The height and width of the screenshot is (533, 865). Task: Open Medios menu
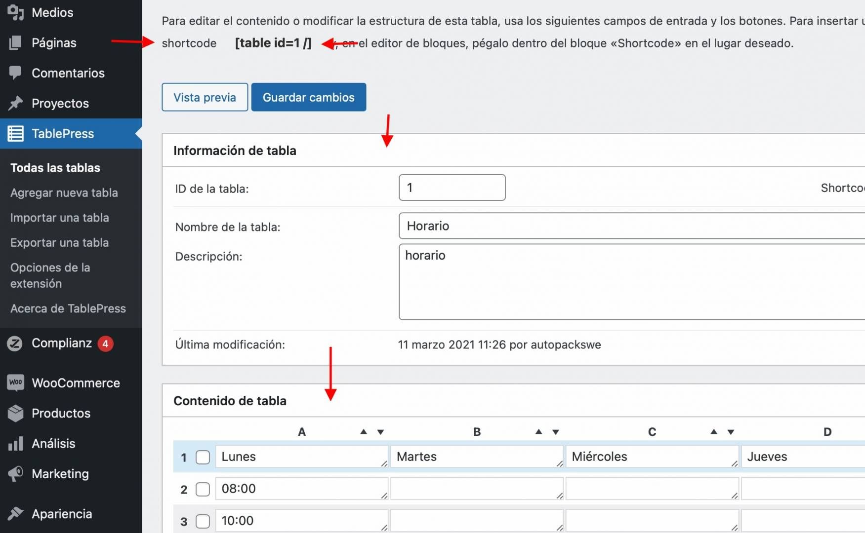click(x=71, y=12)
